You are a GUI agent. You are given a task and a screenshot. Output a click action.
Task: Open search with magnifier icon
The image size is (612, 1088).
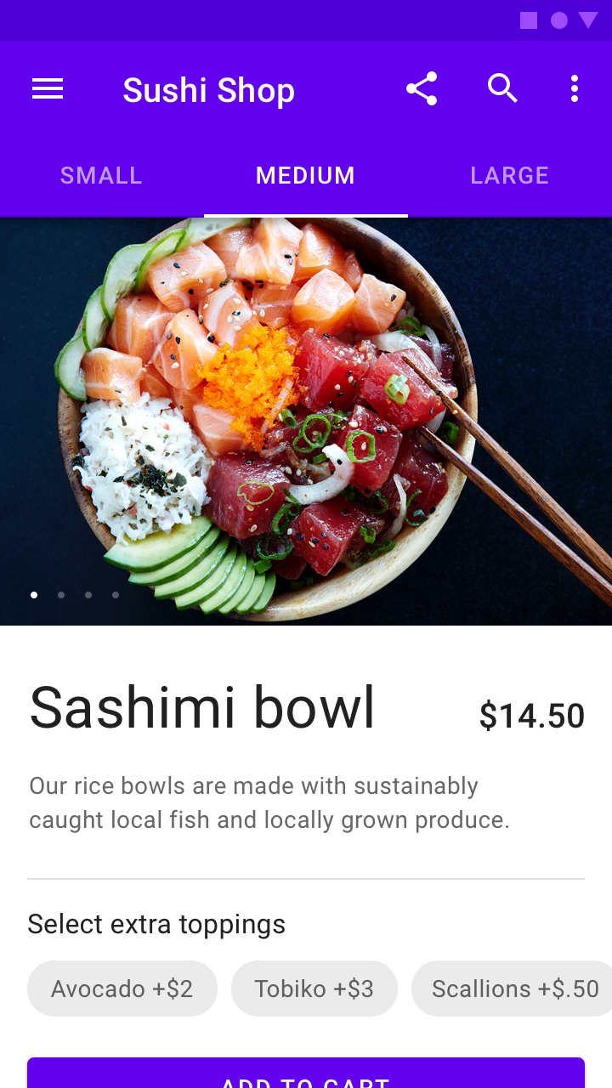(502, 88)
